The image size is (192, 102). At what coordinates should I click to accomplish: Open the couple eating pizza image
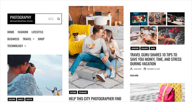tap(96, 47)
